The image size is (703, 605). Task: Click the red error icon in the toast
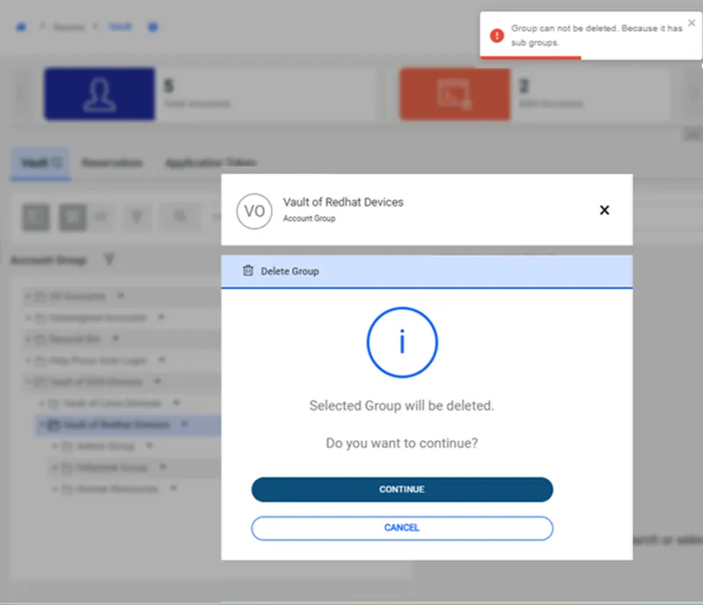click(497, 35)
